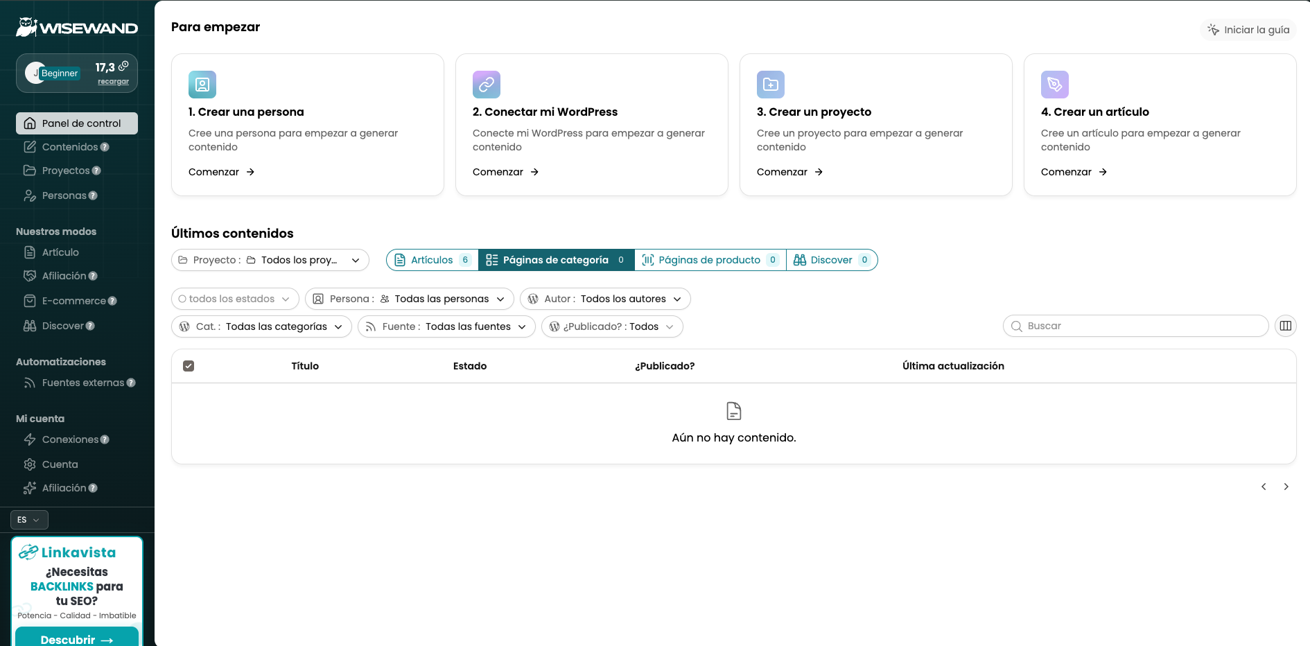Click the help icon beside Conexiones
The width and height of the screenshot is (1310, 646).
[x=105, y=439]
